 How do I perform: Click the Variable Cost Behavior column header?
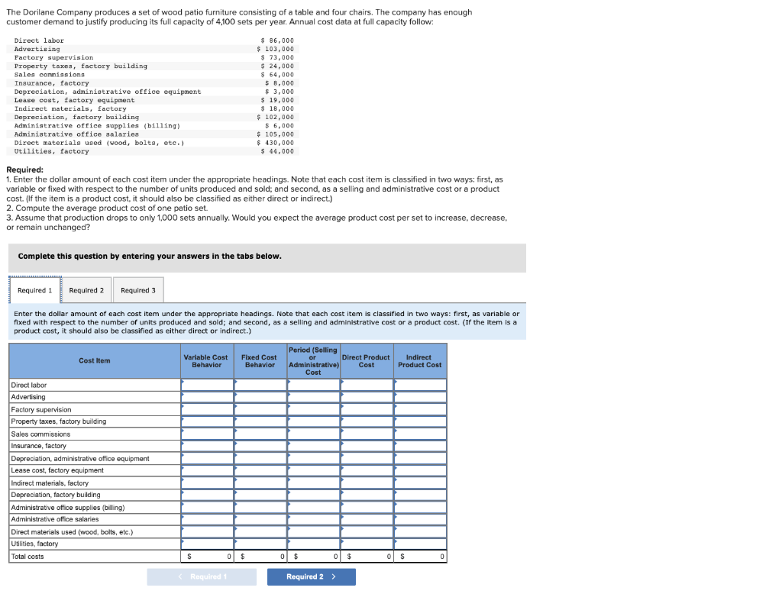point(206,361)
